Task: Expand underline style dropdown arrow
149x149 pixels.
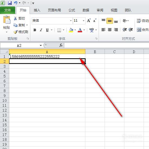Action: [51, 30]
